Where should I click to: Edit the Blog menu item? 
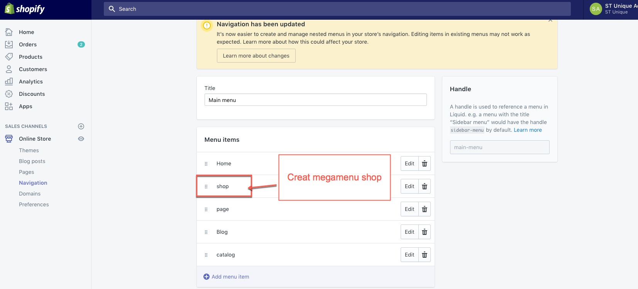click(x=410, y=232)
